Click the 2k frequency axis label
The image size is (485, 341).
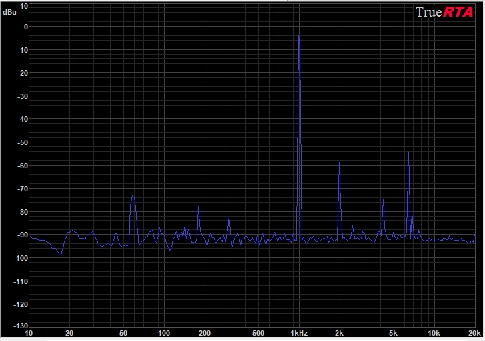340,333
